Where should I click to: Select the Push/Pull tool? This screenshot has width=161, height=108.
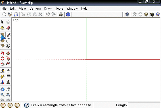point(8,53)
